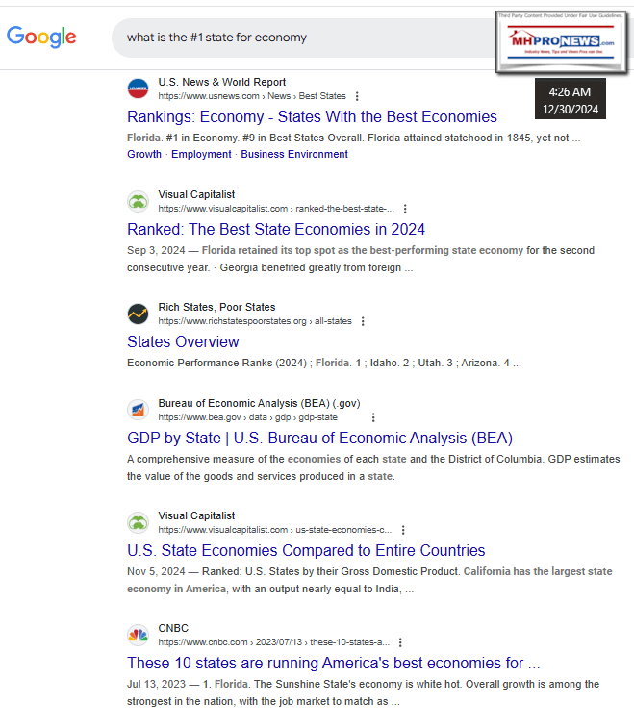The image size is (634, 728).
Task: Open the 'States Overview' result
Action: (183, 342)
